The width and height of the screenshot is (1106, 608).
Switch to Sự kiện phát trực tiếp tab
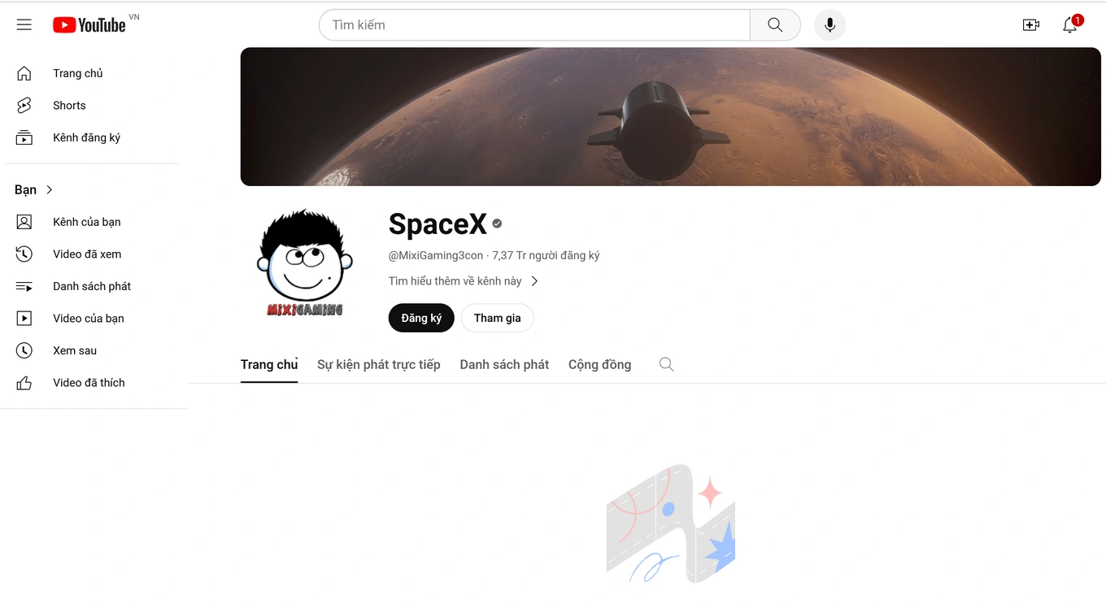pos(379,364)
